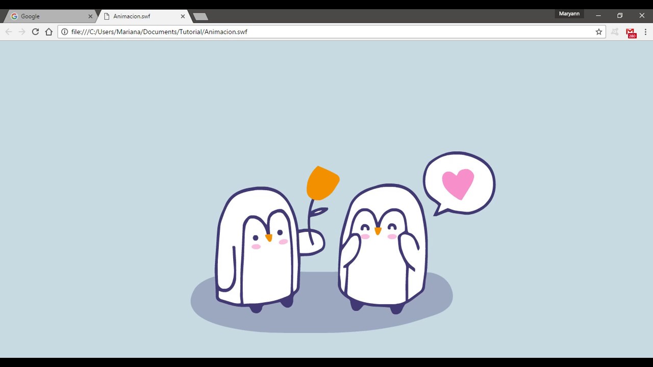Go to the browser home page
Screen dimensions: 653x367
point(49,32)
